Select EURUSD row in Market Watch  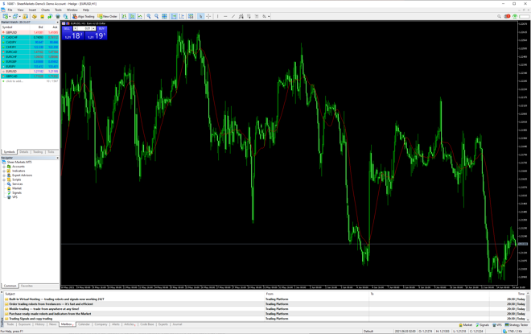pyautogui.click(x=30, y=72)
